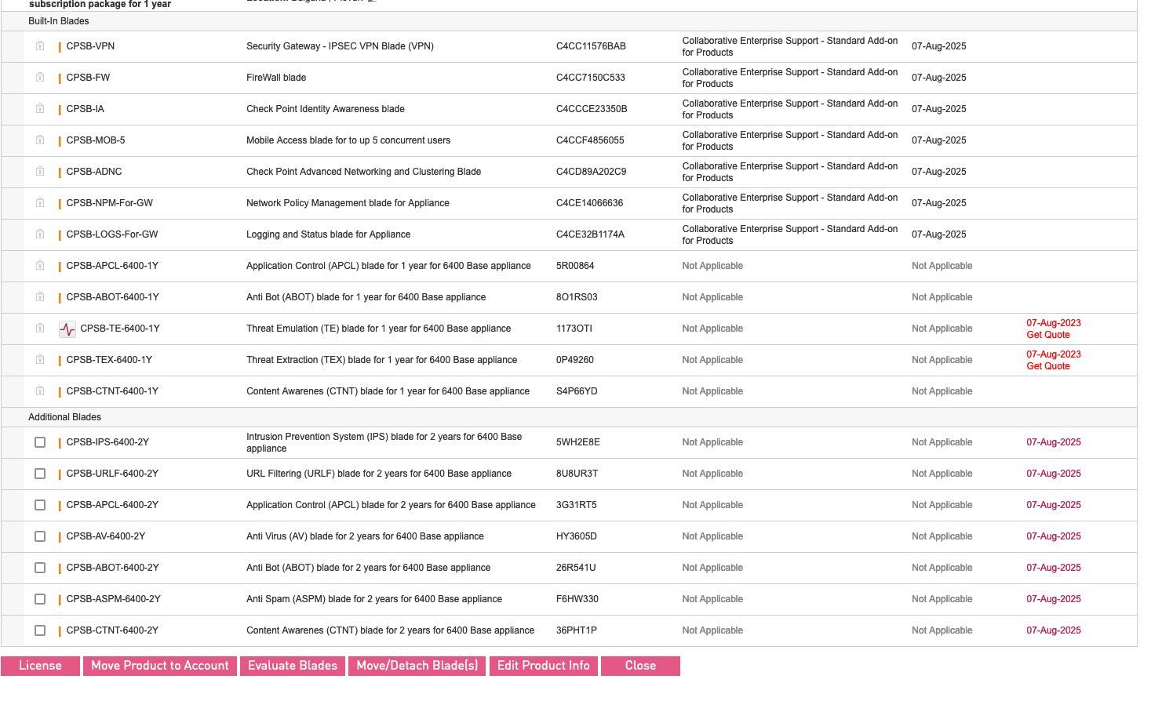1151x701 pixels.
Task: Click Get Quote for Threat Extraction blade
Action: pyautogui.click(x=1048, y=366)
